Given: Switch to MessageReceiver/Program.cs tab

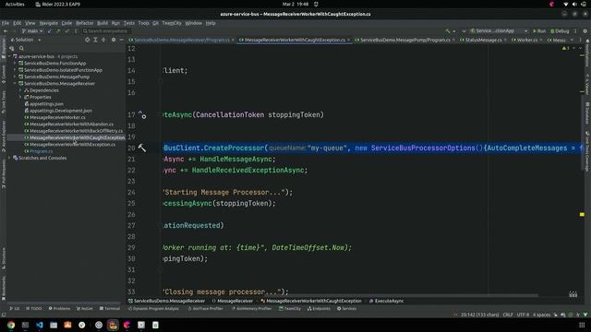Looking at the screenshot, I should pos(182,40).
